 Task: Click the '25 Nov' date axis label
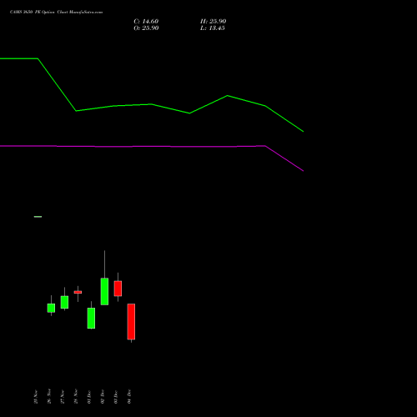[x=36, y=397]
